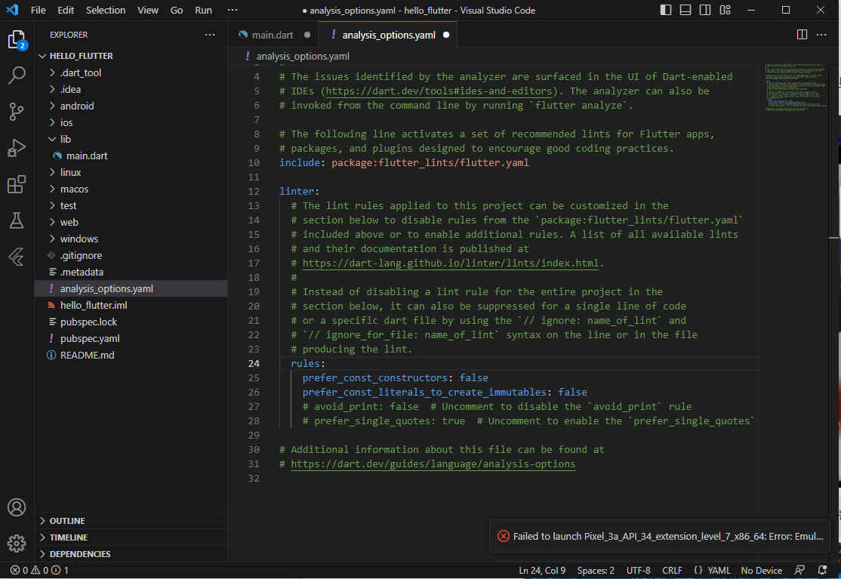The height and width of the screenshot is (579, 841).
Task: Expand the windows folder
Action: tap(52, 239)
